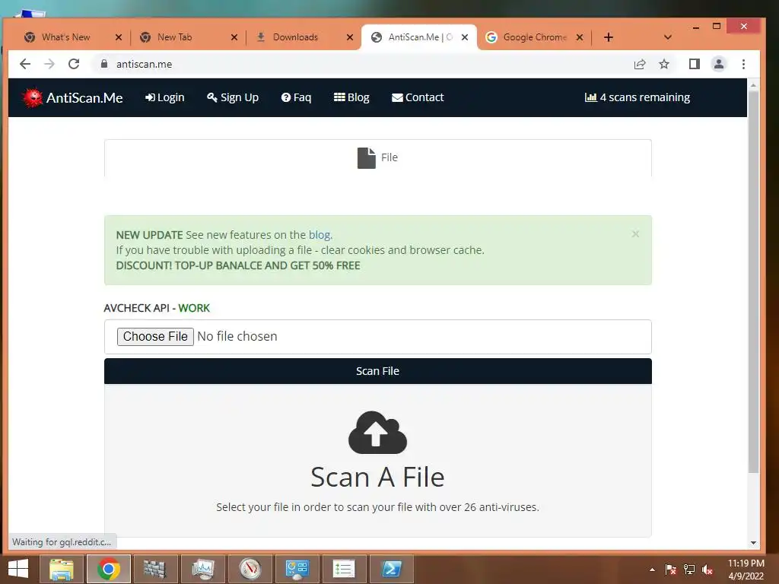Screen dimensions: 779x584
Task: Reload the antiscan.me page
Action: [x=74, y=64]
